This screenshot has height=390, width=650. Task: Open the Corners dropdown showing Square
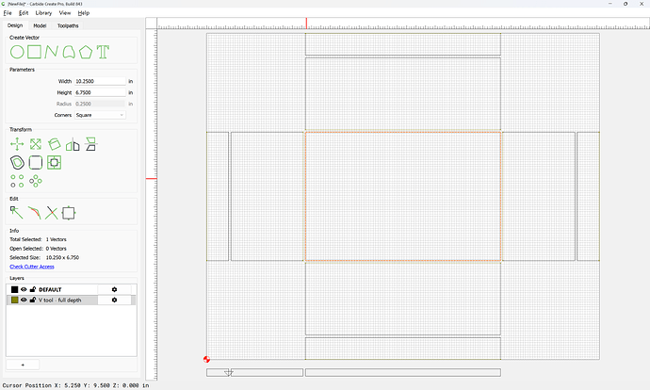[x=100, y=115]
